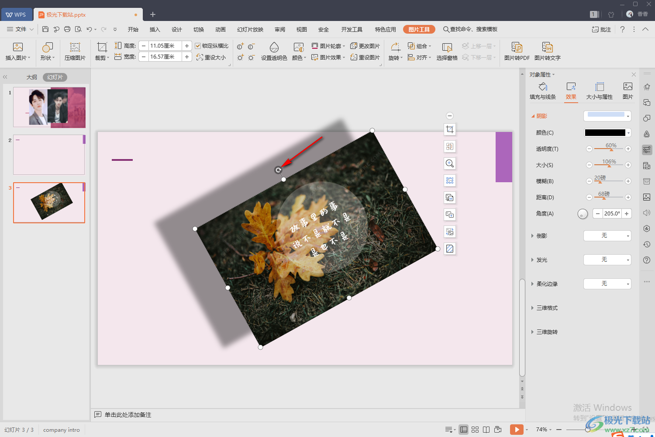Collapse the ribbon with the up chevron
Screen dimensions: 655x437
tap(645, 29)
